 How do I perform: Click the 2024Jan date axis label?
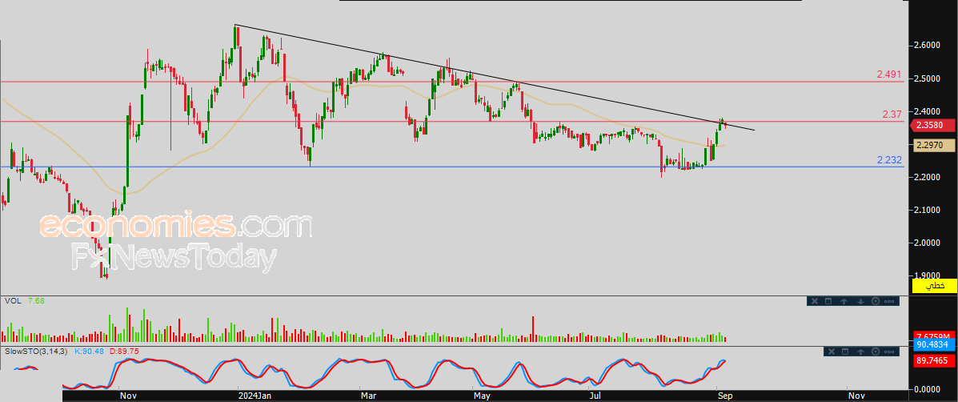[255, 396]
